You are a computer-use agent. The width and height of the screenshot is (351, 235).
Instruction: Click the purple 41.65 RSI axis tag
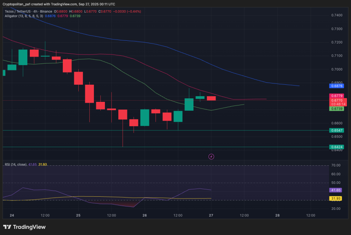[336, 190]
